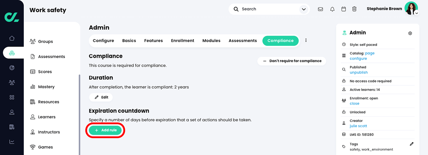Click the Admin panel settings gear icon
The width and height of the screenshot is (428, 155).
click(410, 33)
